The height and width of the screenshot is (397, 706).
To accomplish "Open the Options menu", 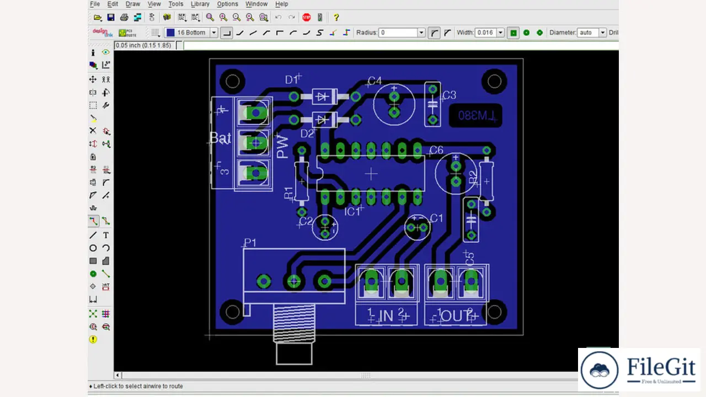I will coord(228,4).
